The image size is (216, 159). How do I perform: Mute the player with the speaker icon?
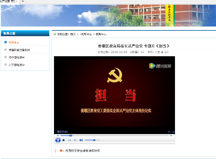81,140
